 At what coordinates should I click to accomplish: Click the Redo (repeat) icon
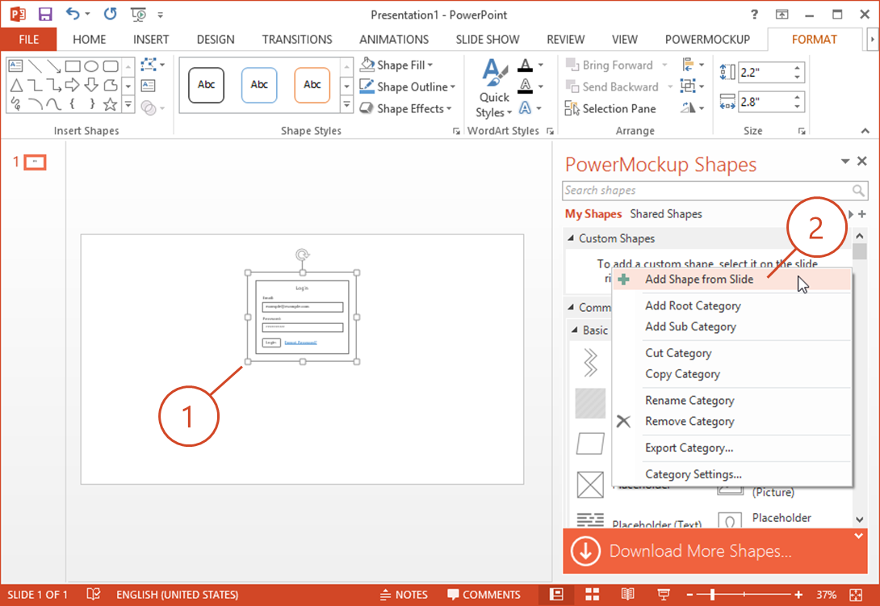(110, 14)
